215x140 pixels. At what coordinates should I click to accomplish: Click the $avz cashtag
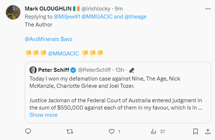click(66, 39)
